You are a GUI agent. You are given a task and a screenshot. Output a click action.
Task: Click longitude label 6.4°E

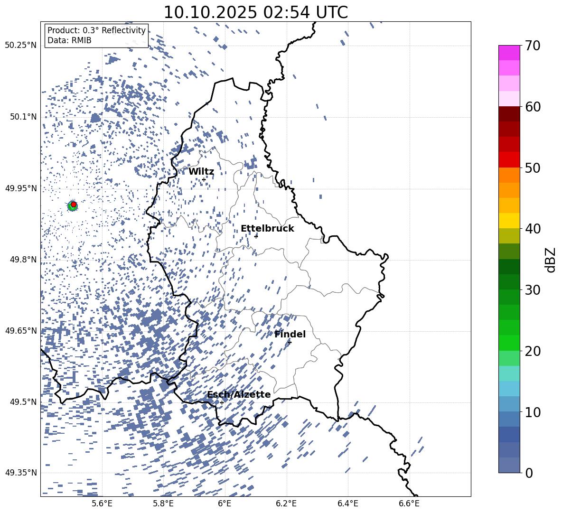pos(347,504)
